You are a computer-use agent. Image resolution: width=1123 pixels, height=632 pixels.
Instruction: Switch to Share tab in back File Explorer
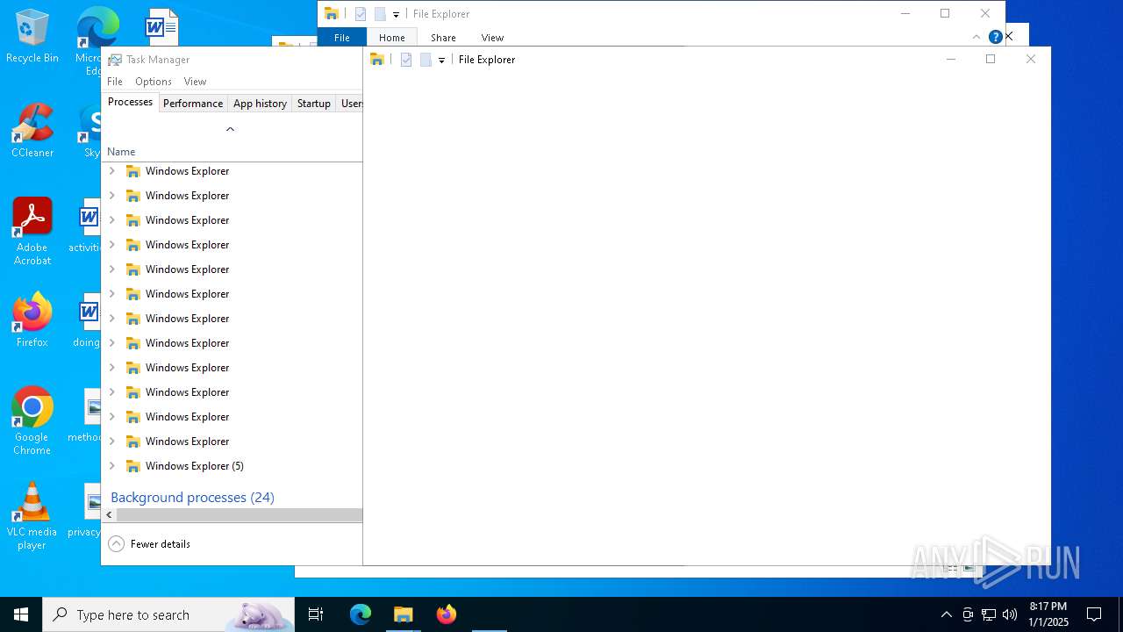pyautogui.click(x=443, y=38)
